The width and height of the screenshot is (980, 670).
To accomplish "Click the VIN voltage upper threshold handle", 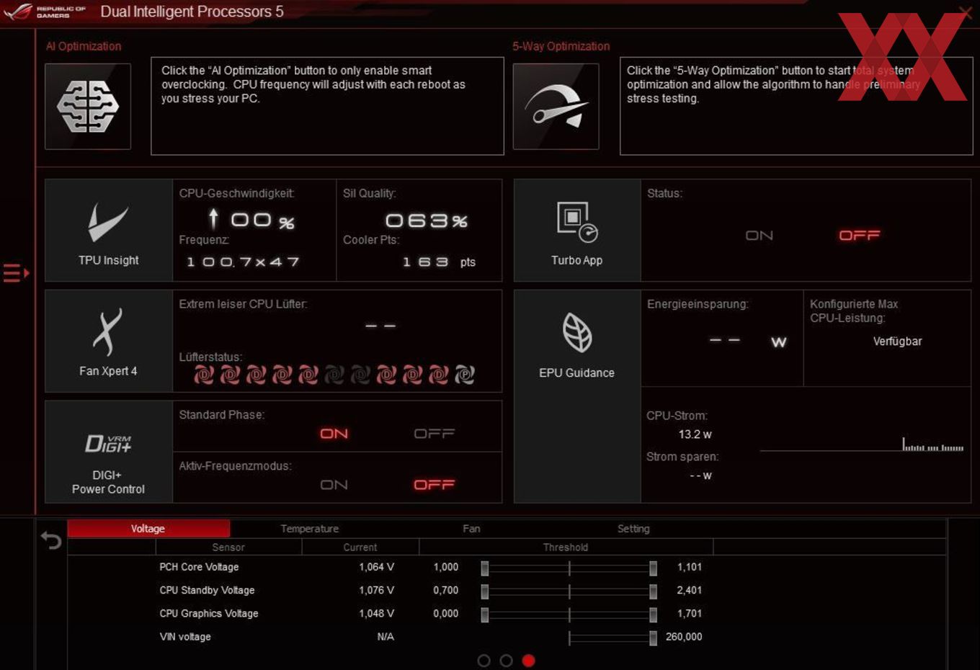I will click(653, 638).
